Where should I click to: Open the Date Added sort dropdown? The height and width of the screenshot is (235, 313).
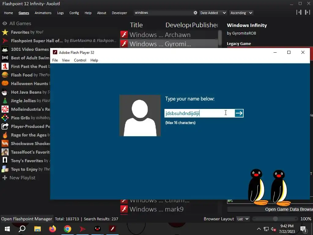pos(213,13)
